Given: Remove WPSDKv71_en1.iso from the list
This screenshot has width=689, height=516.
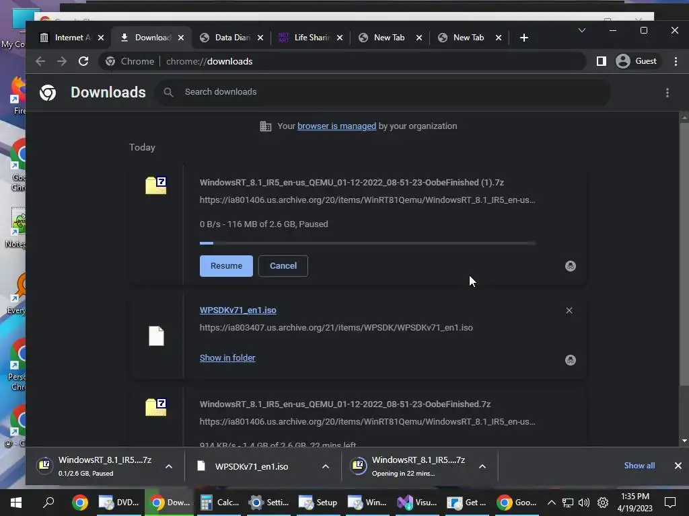Looking at the screenshot, I should coord(569,310).
